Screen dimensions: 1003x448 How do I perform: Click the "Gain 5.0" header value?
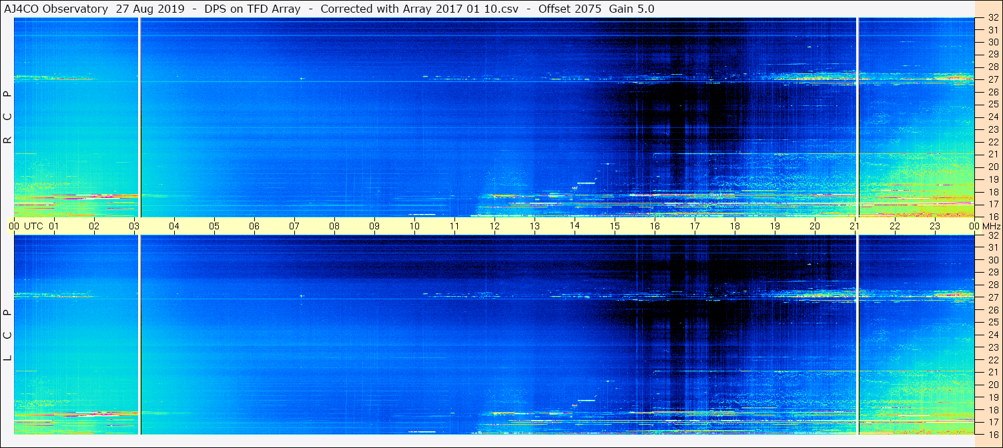click(x=631, y=9)
